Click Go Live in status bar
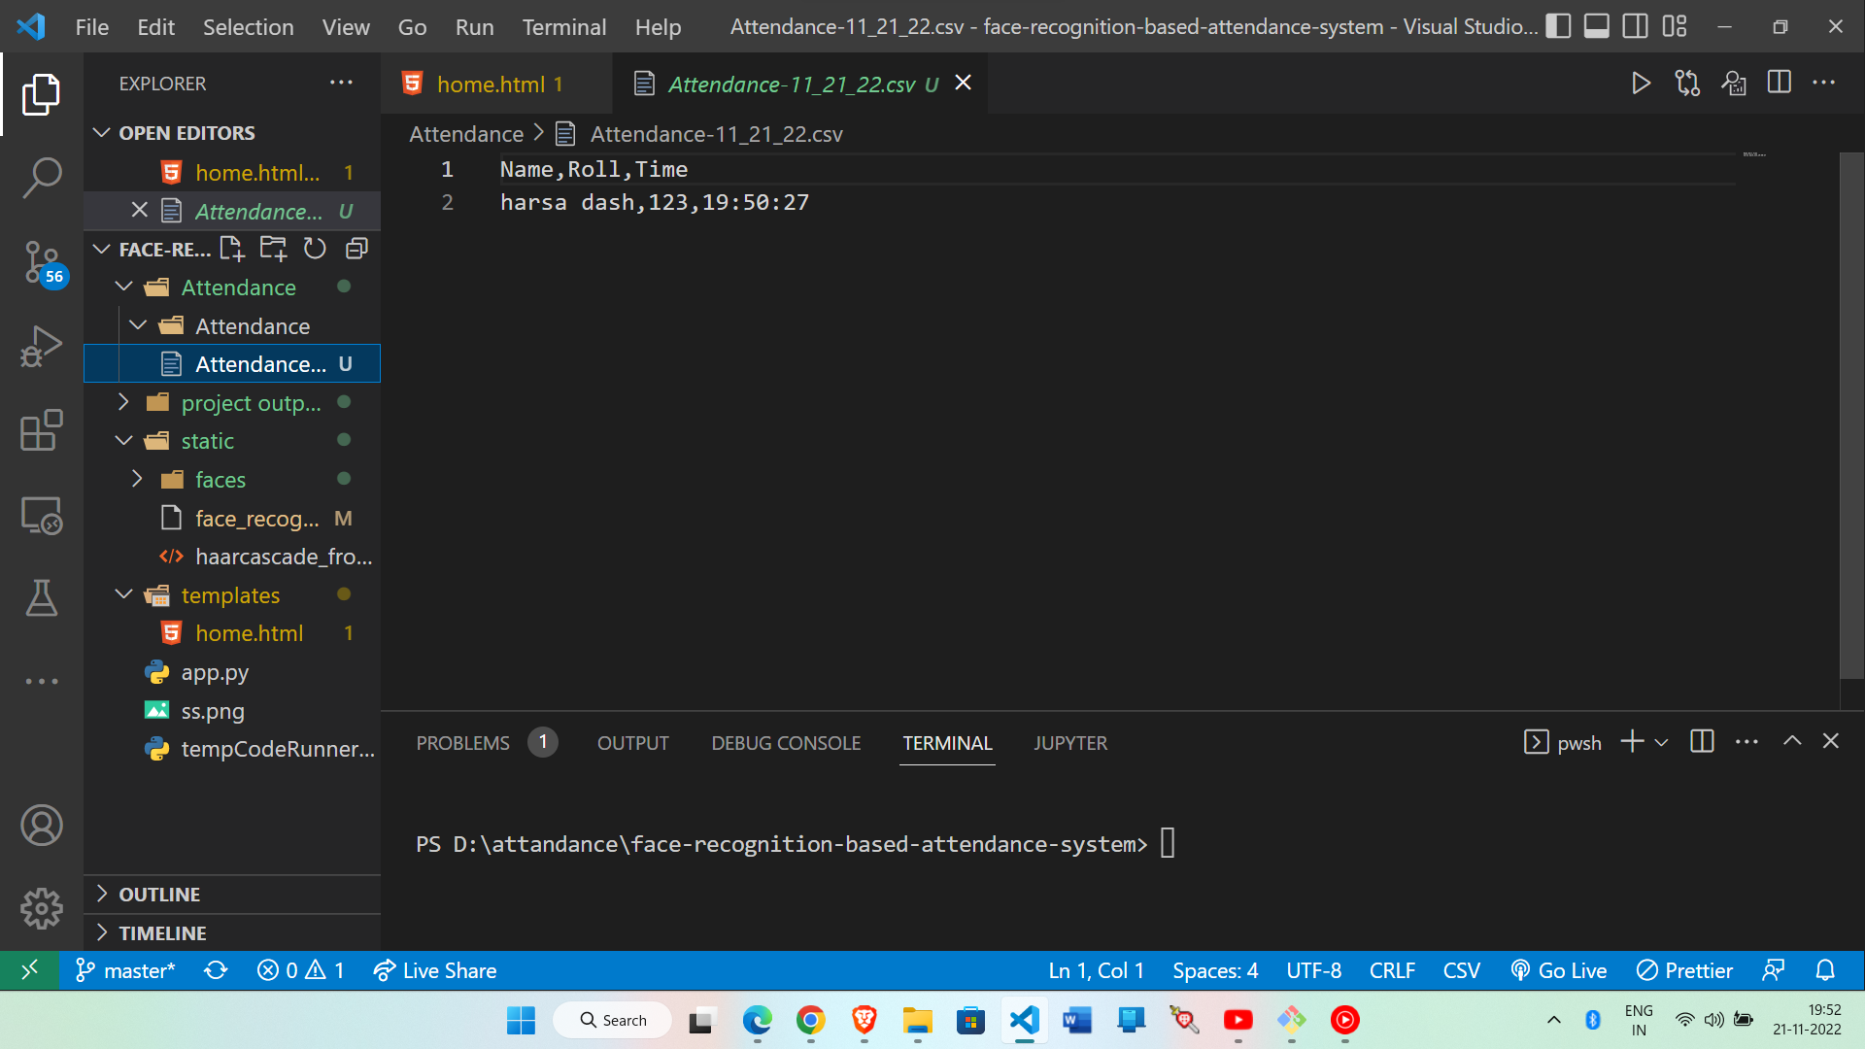1865x1049 pixels. 1559,970
